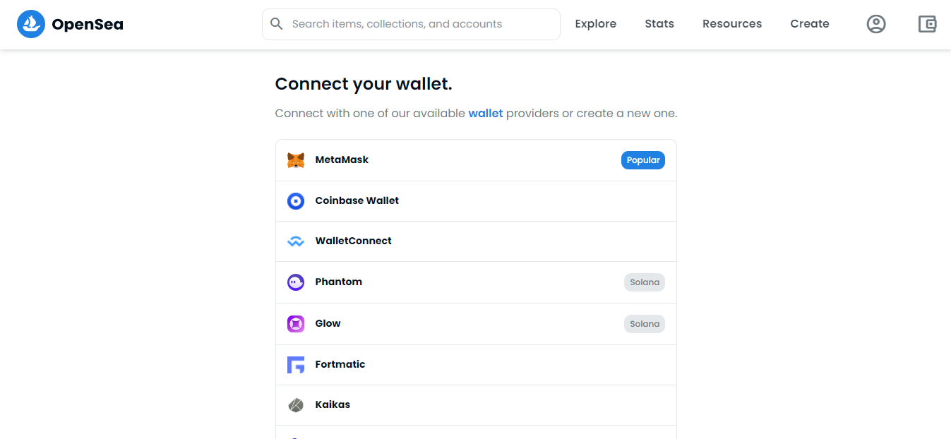Open the account profile icon
Viewport: 951px width, 439px height.
coord(876,24)
